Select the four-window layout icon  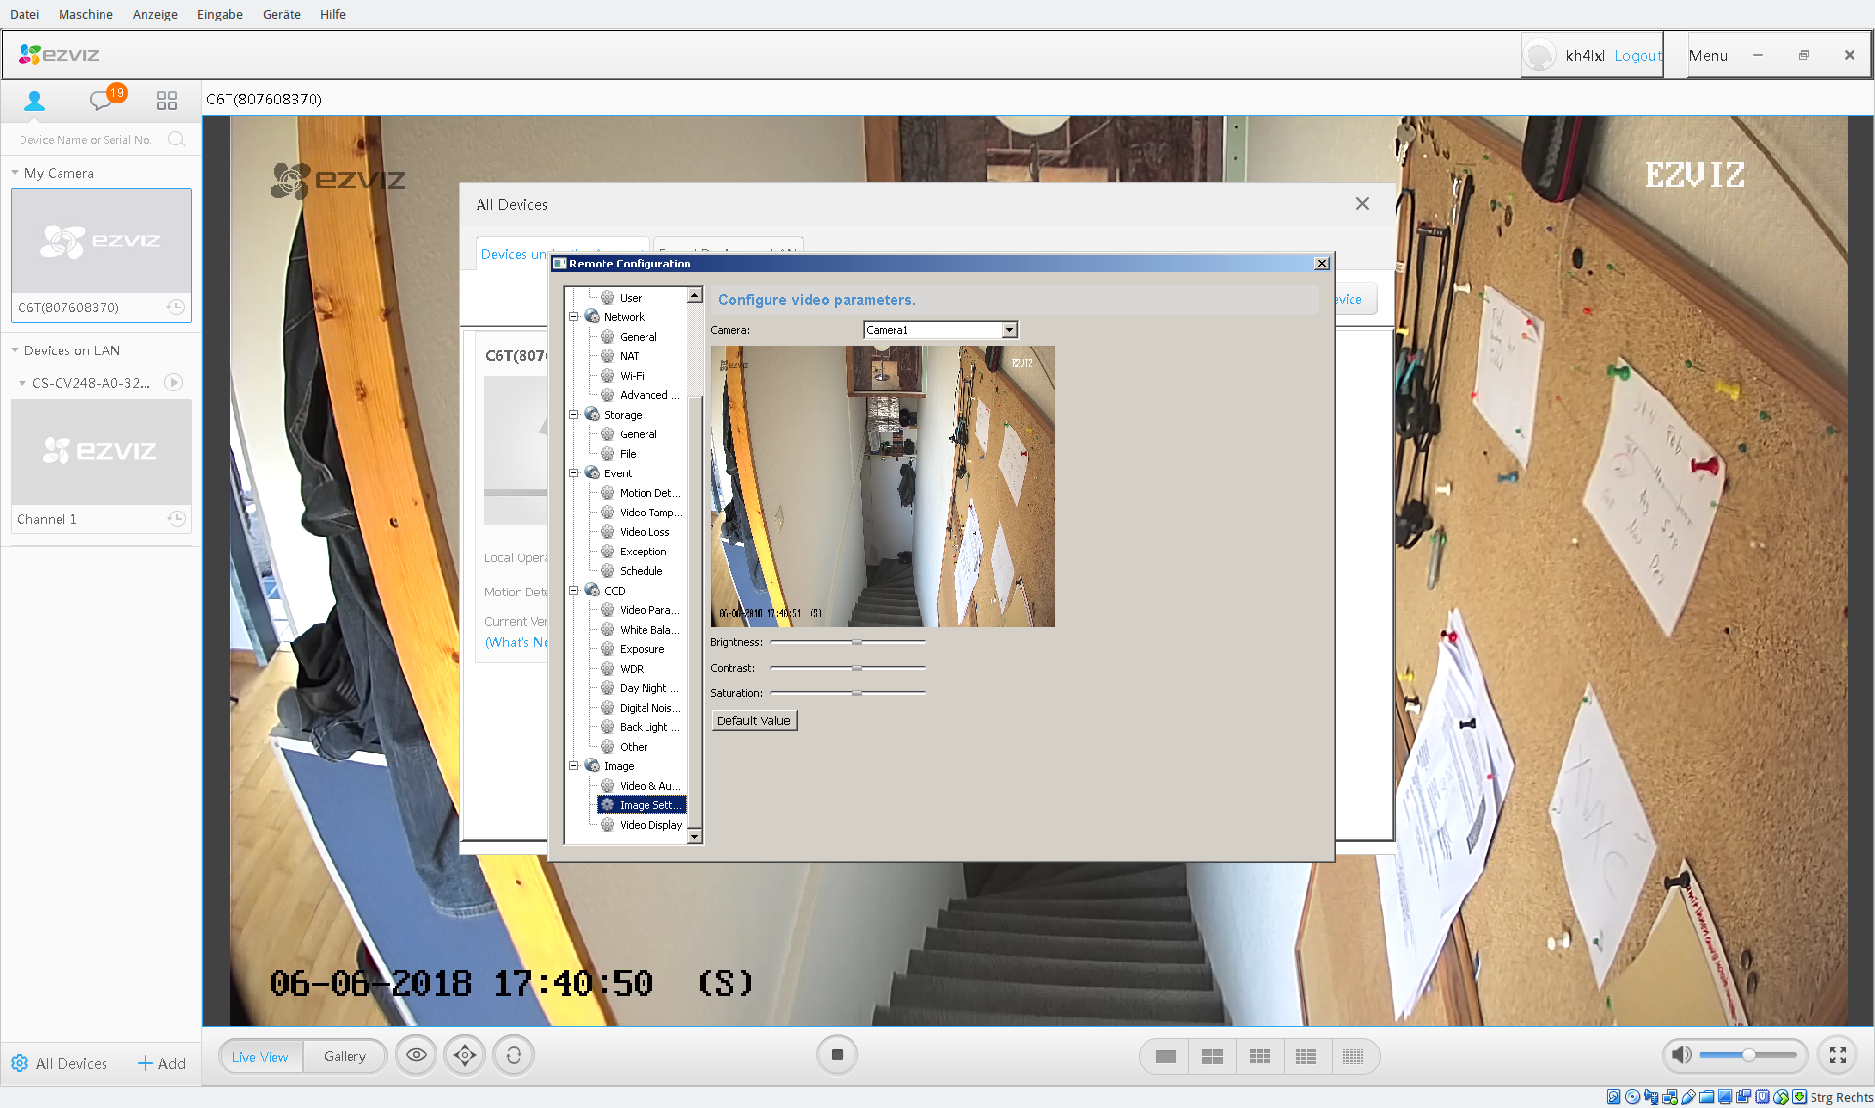pos(1212,1056)
